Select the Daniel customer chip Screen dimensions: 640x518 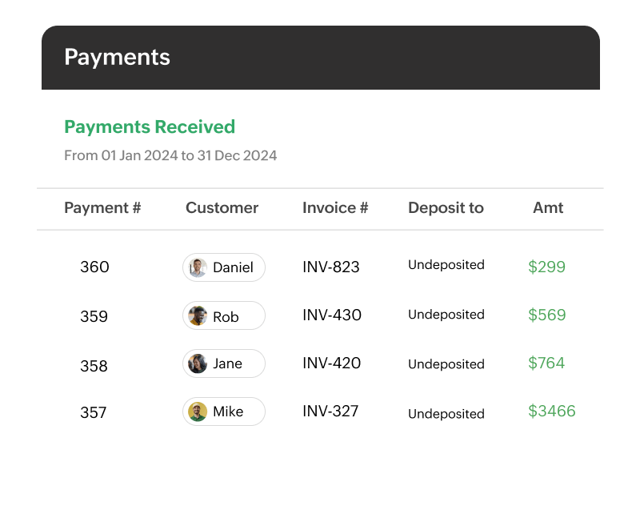pyautogui.click(x=223, y=267)
